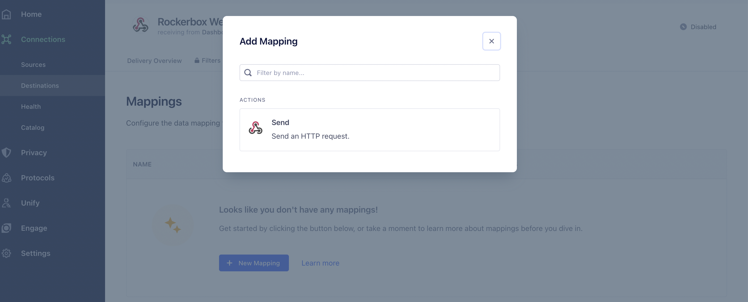Screen dimensions: 748x302
Task: Click the Rockerbox webhook logo in header
Action: click(x=141, y=25)
